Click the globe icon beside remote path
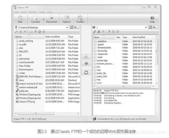169x138 pixels. click(x=94, y=27)
